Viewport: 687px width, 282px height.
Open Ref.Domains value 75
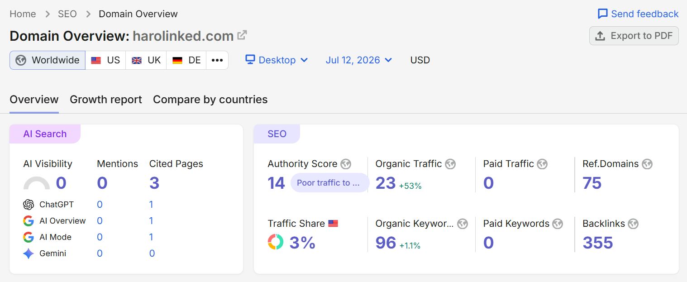pos(592,183)
